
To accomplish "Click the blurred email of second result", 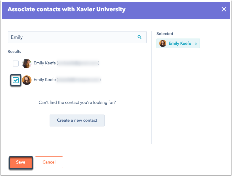I will pyautogui.click(x=79, y=80).
